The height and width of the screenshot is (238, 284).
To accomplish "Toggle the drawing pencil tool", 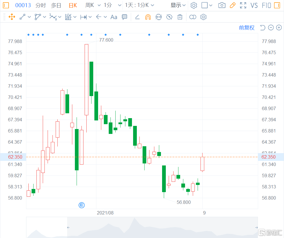I will (233, 5).
